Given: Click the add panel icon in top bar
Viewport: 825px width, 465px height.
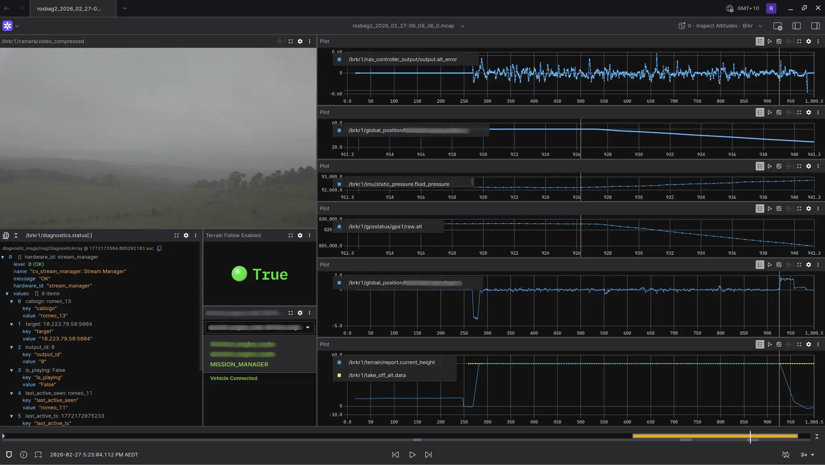Looking at the screenshot, I should coord(777,26).
